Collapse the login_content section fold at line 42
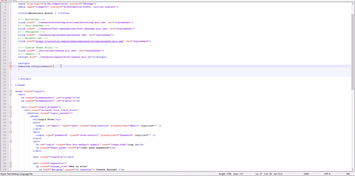This screenshot has width=355, height=176. [11, 113]
